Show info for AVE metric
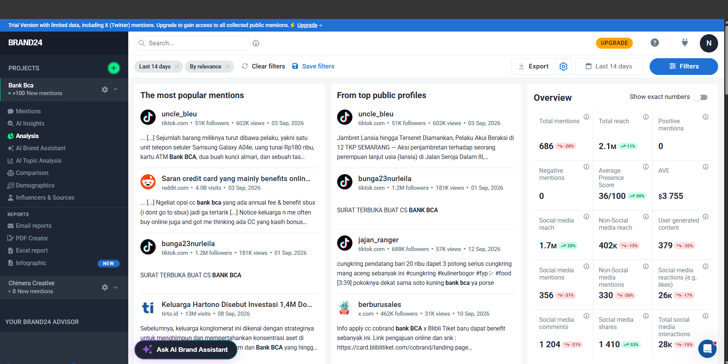The width and height of the screenshot is (728, 364). (x=706, y=167)
